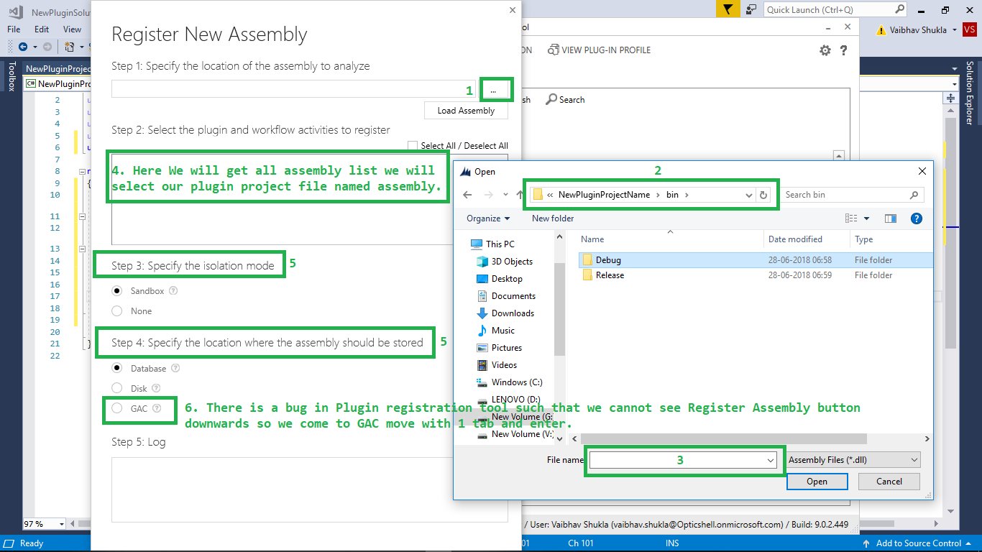
Task: Click the yellow feedback icon in the title bar
Action: [x=728, y=9]
